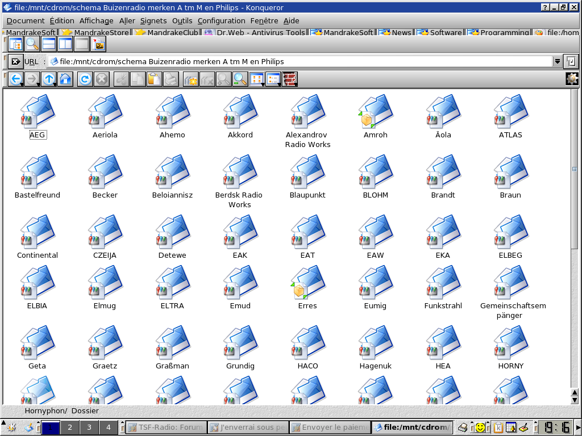Screen dimensions: 582x436
Task: Select the HORNY folder
Action: 511,347
